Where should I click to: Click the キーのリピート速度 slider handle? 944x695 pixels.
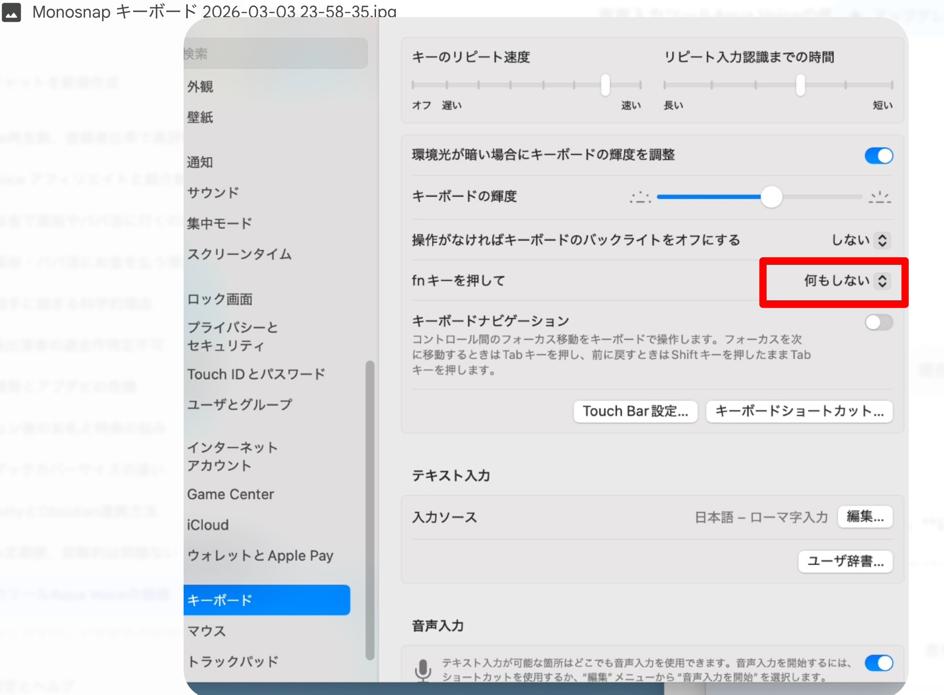coord(605,85)
